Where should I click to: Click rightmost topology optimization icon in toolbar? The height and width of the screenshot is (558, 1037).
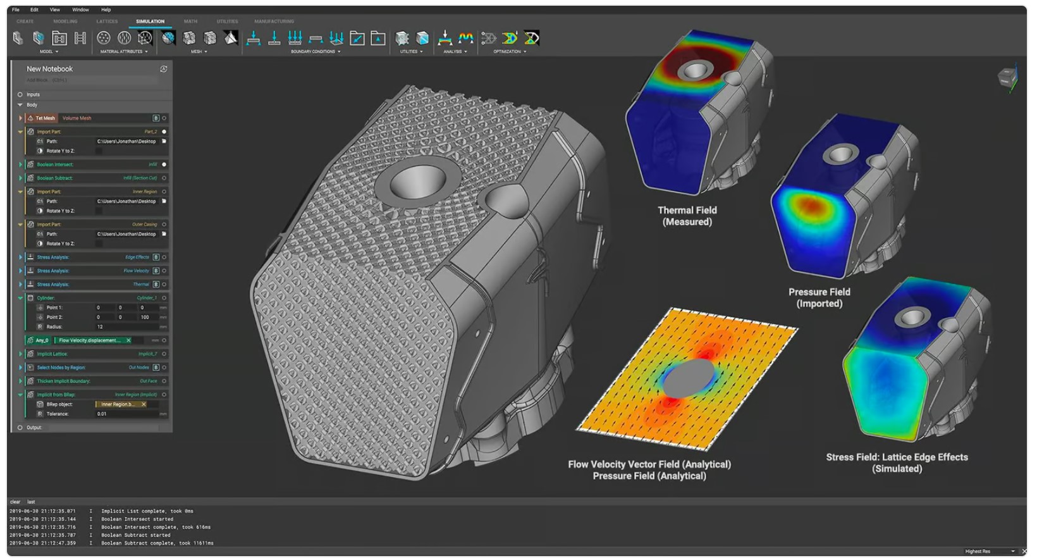(x=532, y=39)
